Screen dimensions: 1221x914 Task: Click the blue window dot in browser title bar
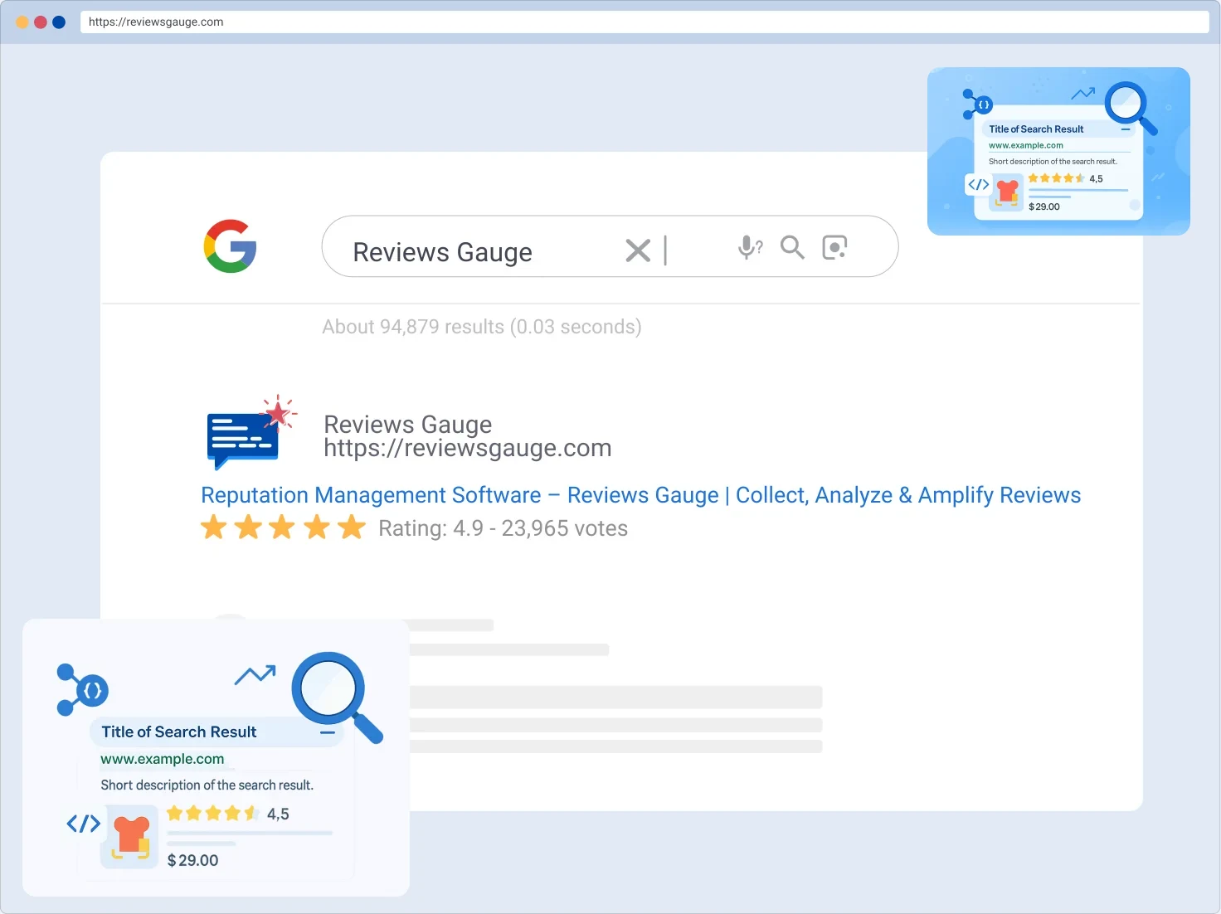pos(59,22)
